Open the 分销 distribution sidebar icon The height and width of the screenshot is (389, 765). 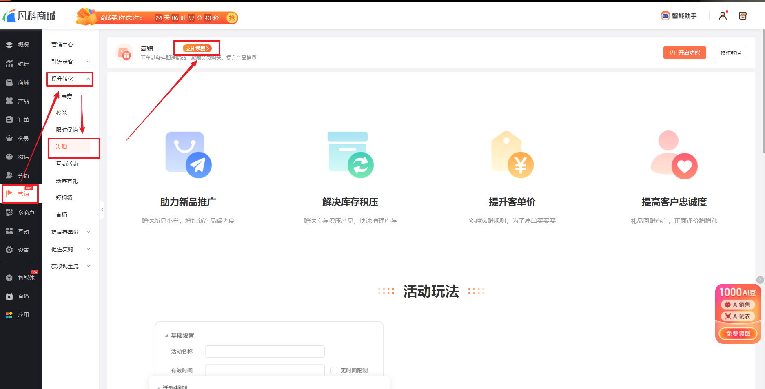(x=9, y=175)
